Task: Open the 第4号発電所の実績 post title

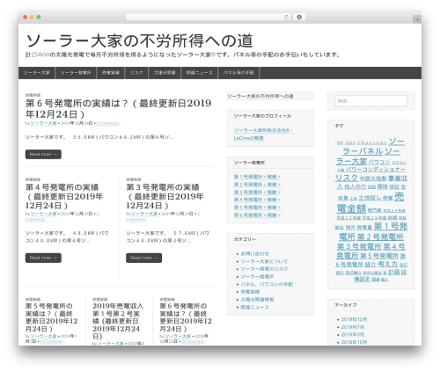Action: click(64, 196)
